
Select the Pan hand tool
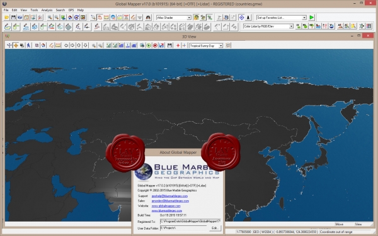(x=100, y=18)
